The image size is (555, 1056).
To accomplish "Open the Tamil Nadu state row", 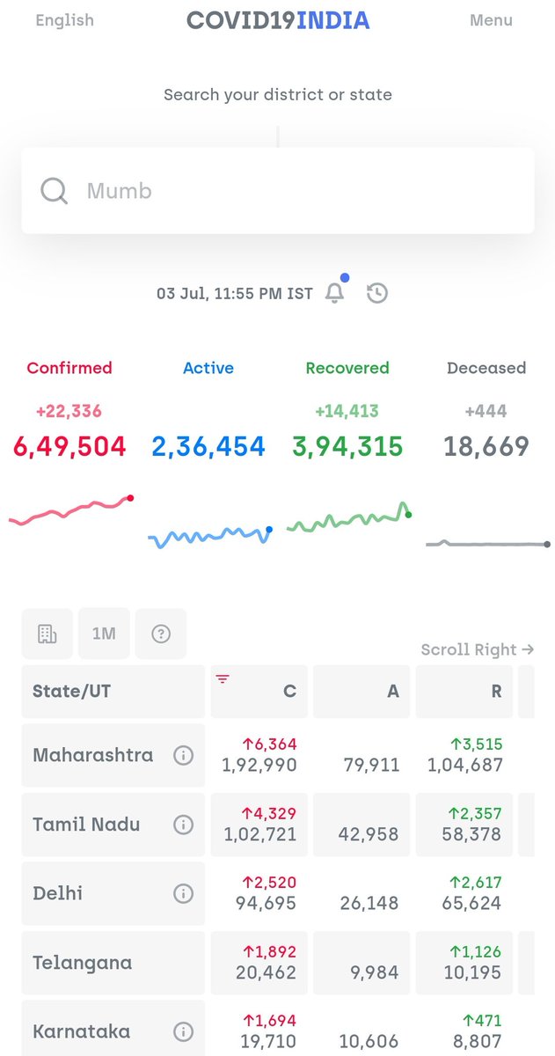I will pos(113,825).
